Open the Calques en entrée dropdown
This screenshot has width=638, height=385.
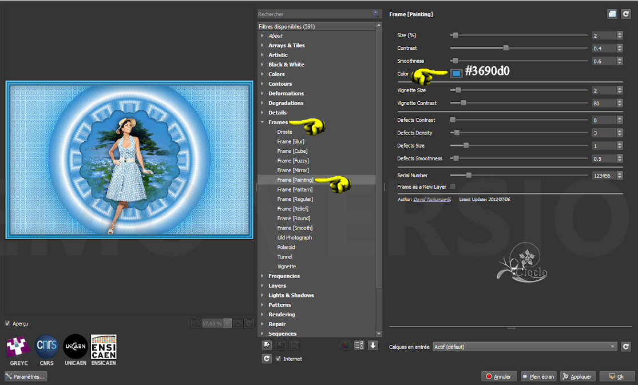click(x=525, y=347)
